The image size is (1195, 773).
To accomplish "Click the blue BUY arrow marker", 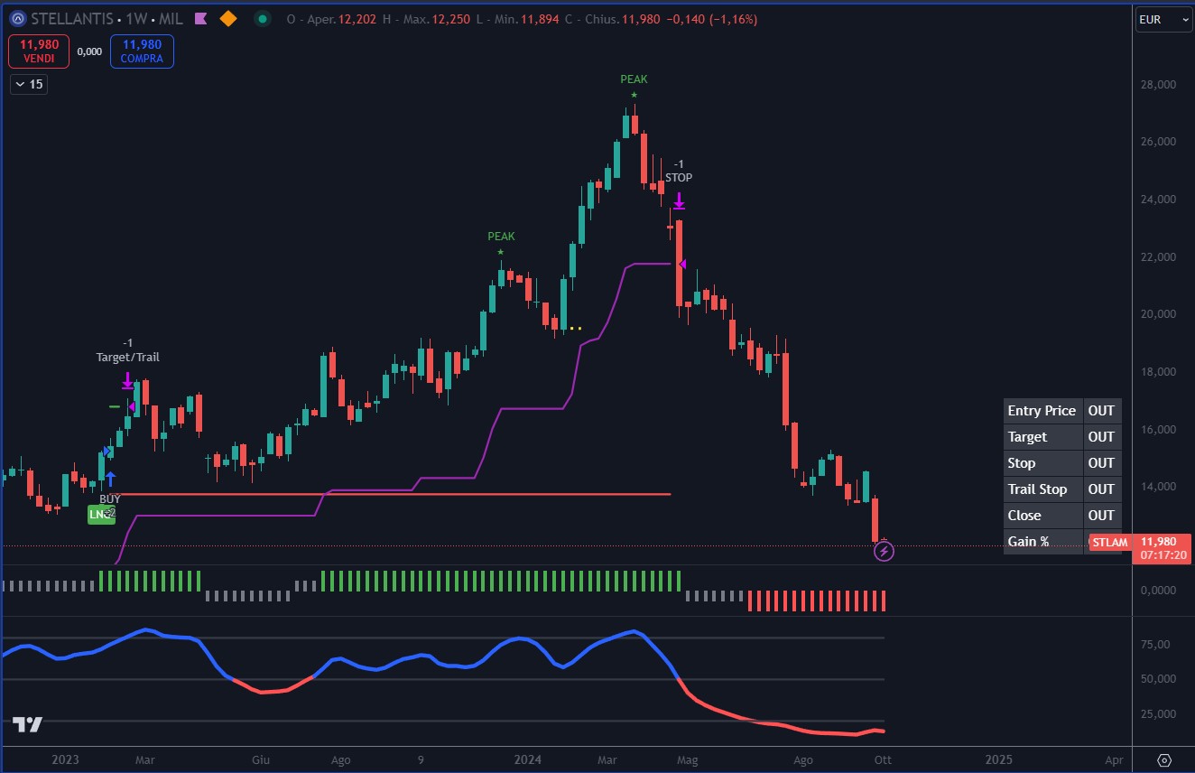I will coord(110,479).
